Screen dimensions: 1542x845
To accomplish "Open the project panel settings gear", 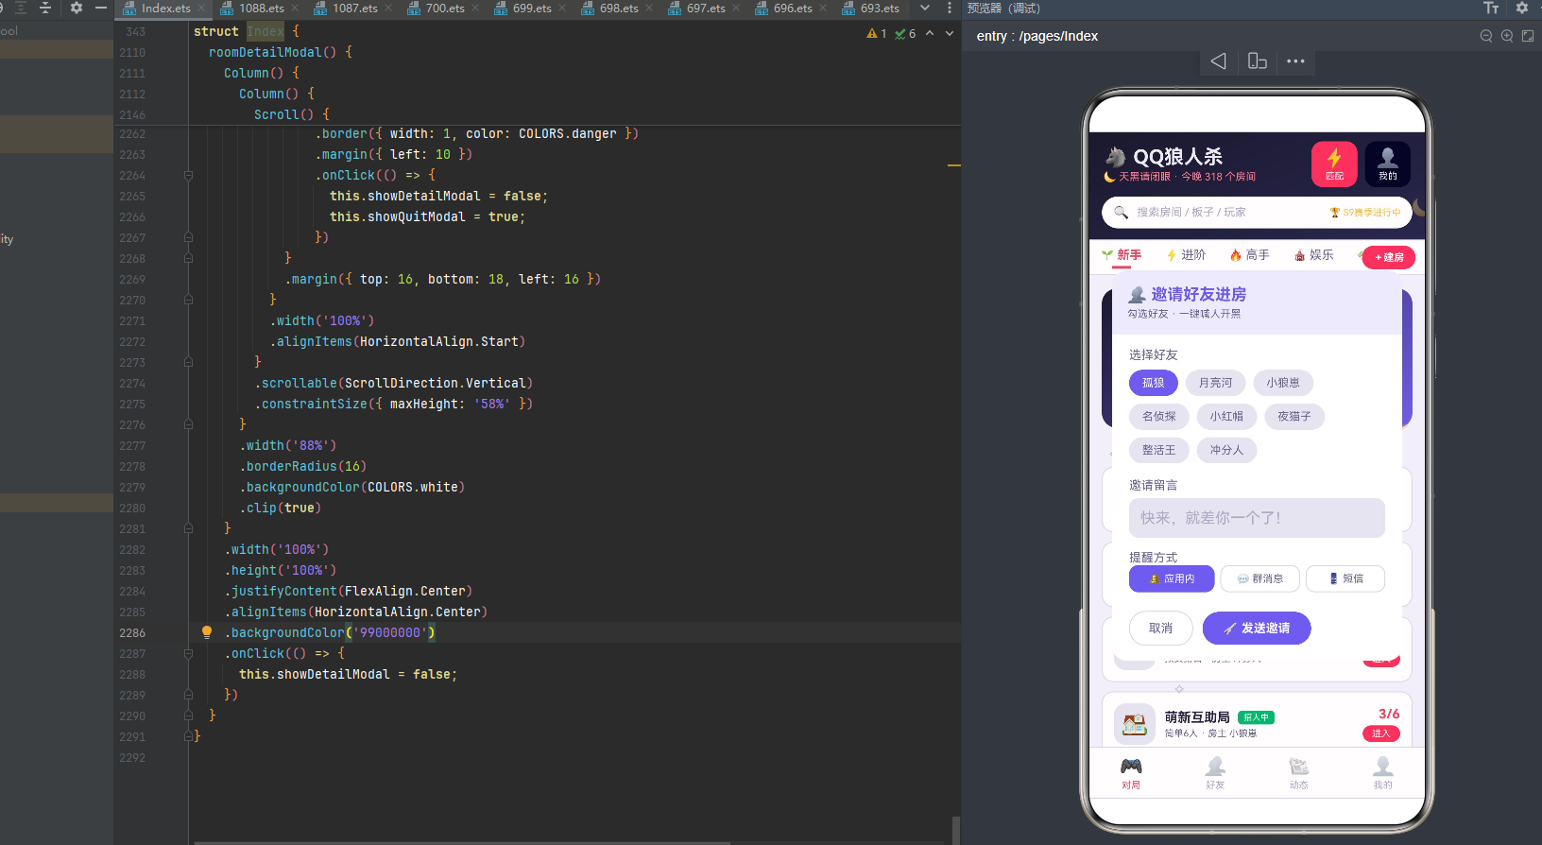I will [x=77, y=8].
